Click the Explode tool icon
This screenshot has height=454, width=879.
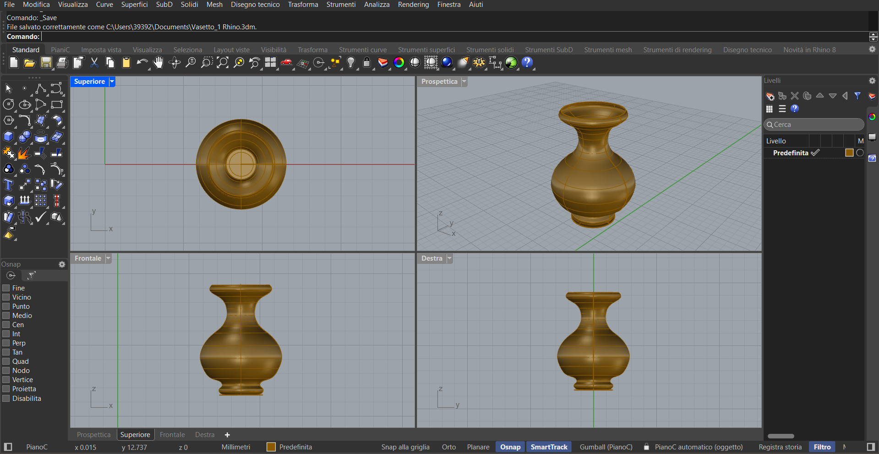point(24,153)
